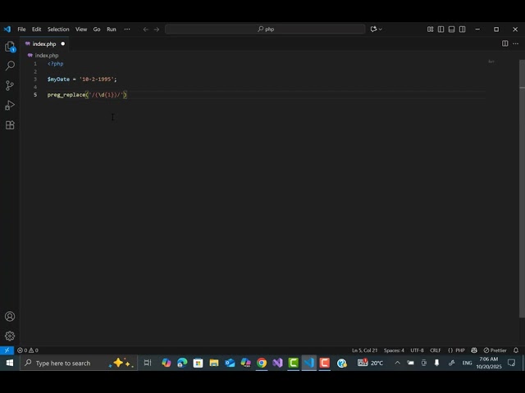Open the notifications bell in status bar
This screenshot has height=393, width=525.
click(516, 350)
